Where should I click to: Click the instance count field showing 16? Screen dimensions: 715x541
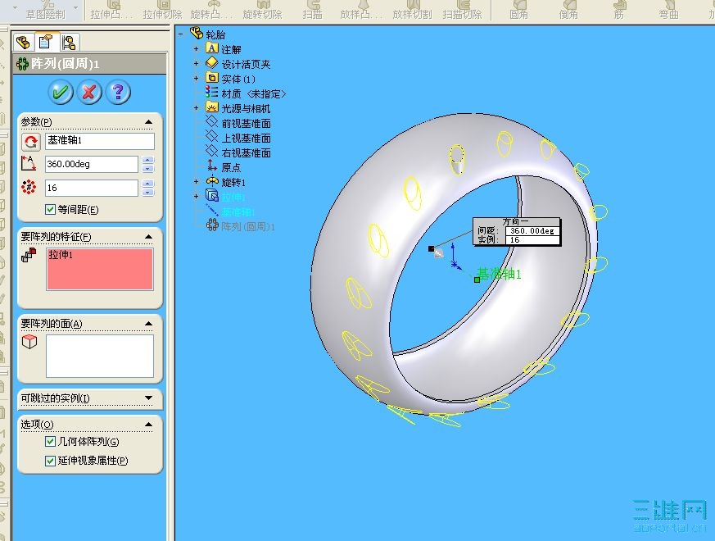tap(91, 188)
